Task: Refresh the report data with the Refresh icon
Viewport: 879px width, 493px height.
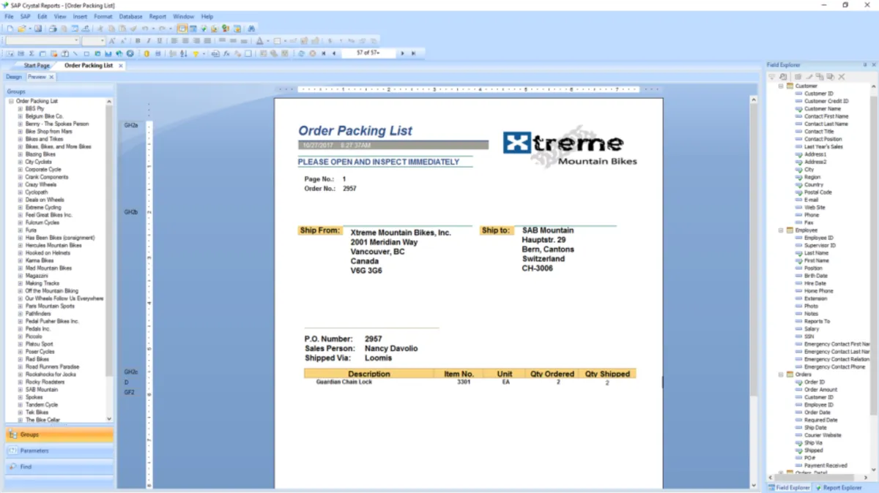Action: tap(300, 53)
